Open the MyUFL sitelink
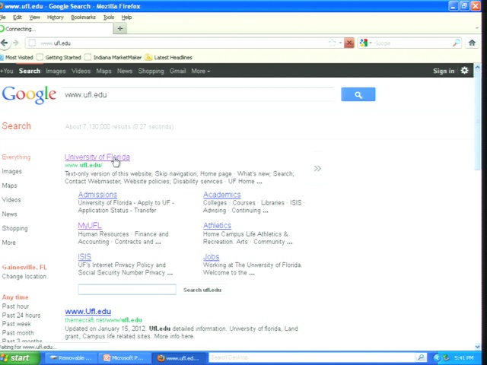 (x=90, y=226)
